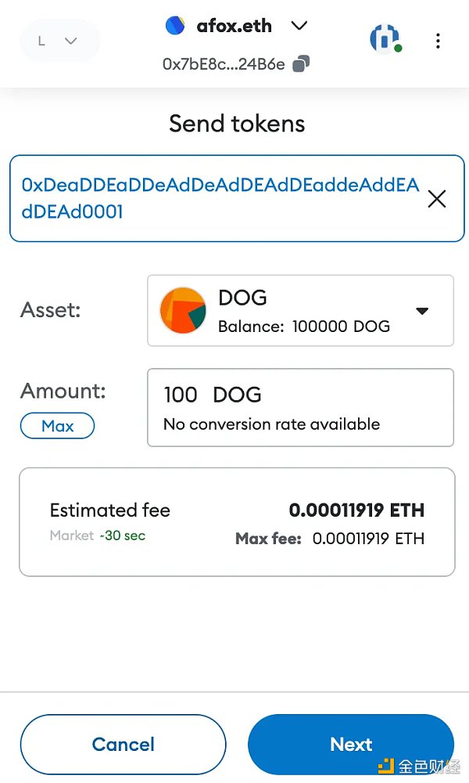Screen dimensions: 469x783
Task: Cancel the token send
Action: (x=123, y=744)
